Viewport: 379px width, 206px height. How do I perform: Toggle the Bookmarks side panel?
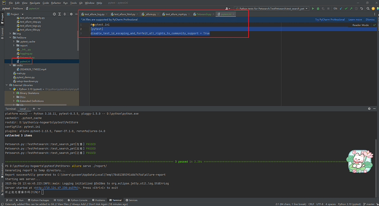2,170
